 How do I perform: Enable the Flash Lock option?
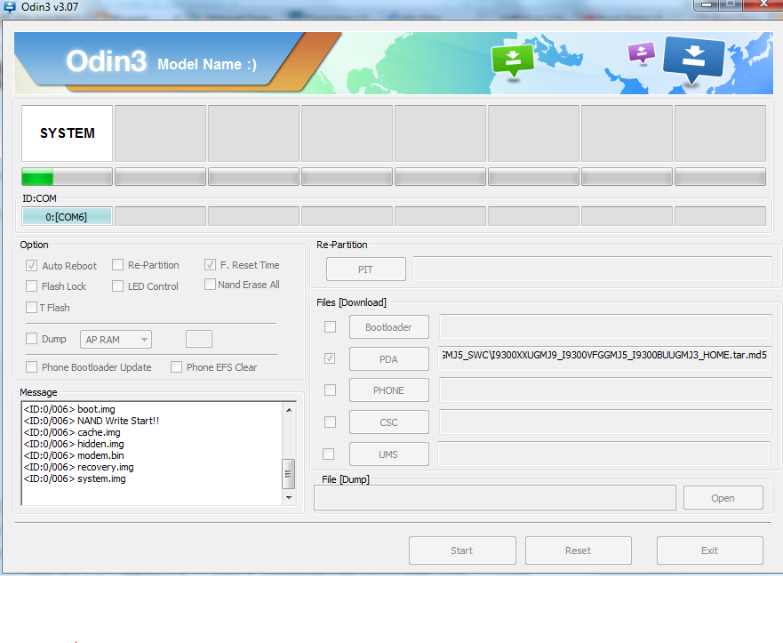point(31,286)
